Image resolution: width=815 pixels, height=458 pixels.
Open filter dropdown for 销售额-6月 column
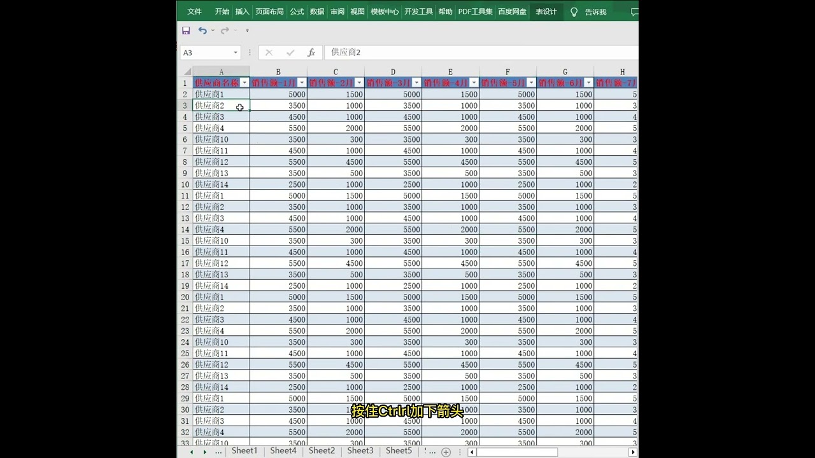[x=588, y=83]
